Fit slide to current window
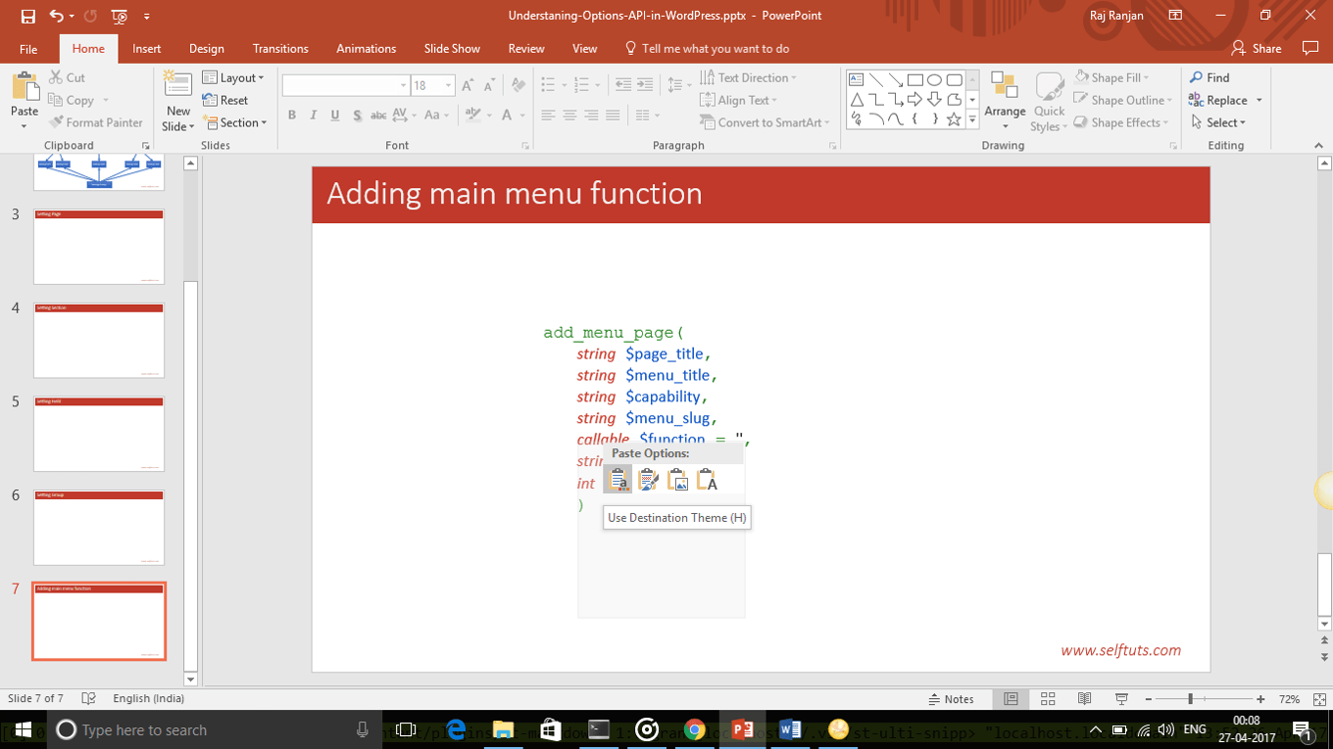The width and height of the screenshot is (1333, 749). point(1319,699)
